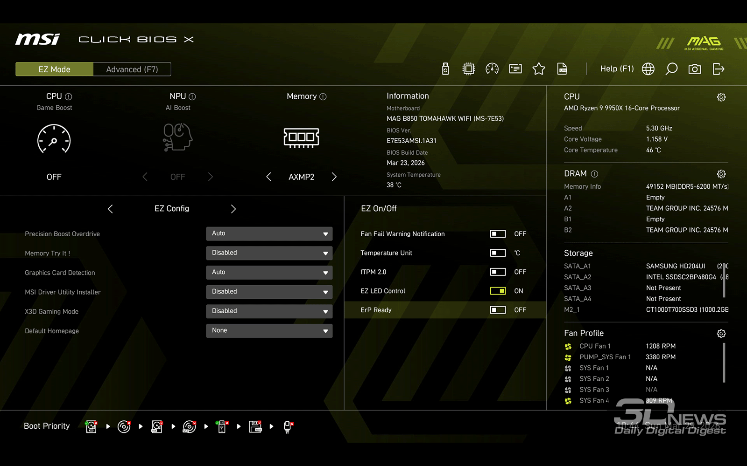The height and width of the screenshot is (466, 747).
Task: Click the favorites star icon
Action: (539, 69)
